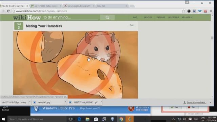217x122 pixels.
Task: Reload the page with the refresh icon
Action: [x=8, y=11]
